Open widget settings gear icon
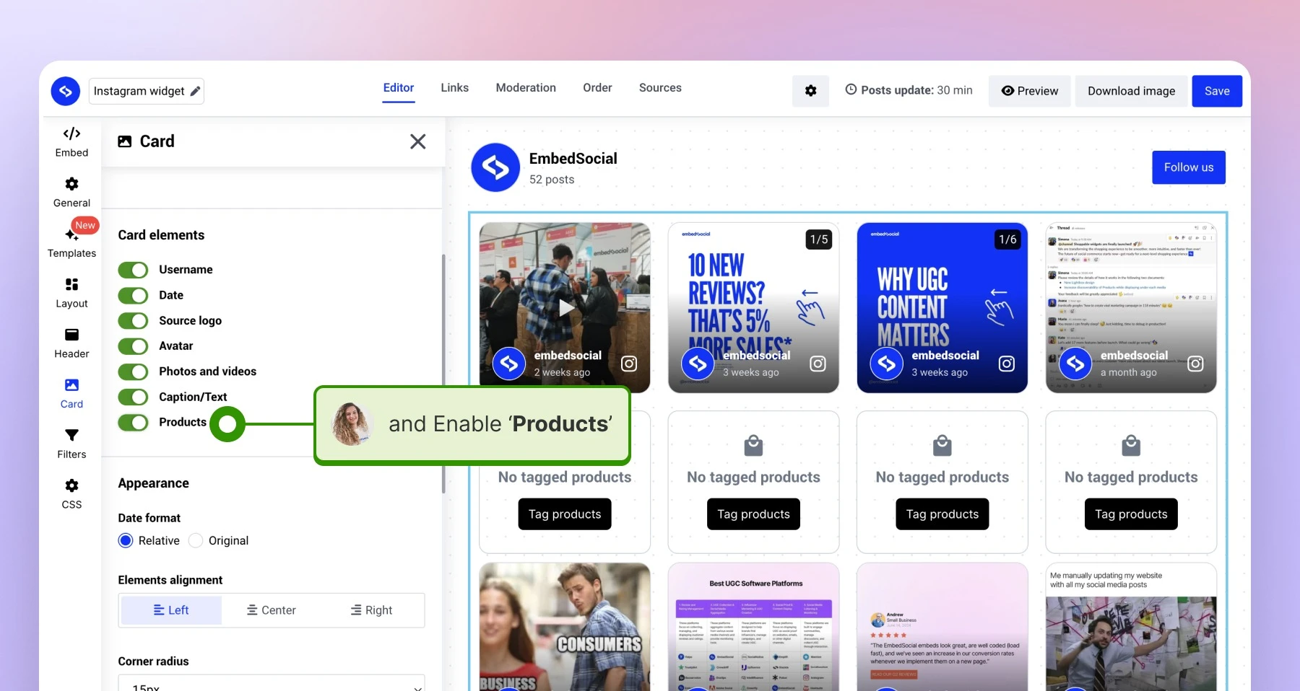The image size is (1300, 691). pyautogui.click(x=810, y=91)
